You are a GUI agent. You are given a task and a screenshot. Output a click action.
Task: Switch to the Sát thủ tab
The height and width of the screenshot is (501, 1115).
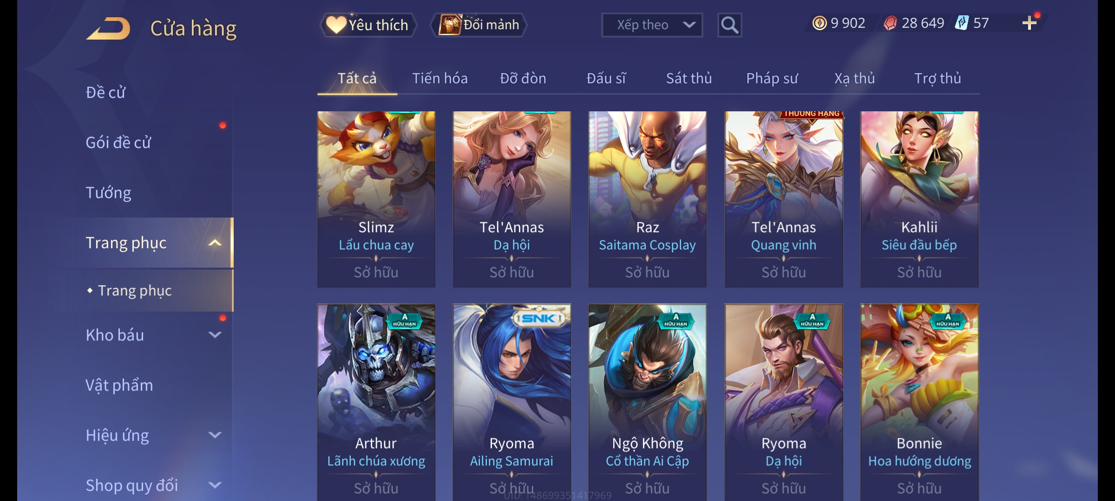689,78
